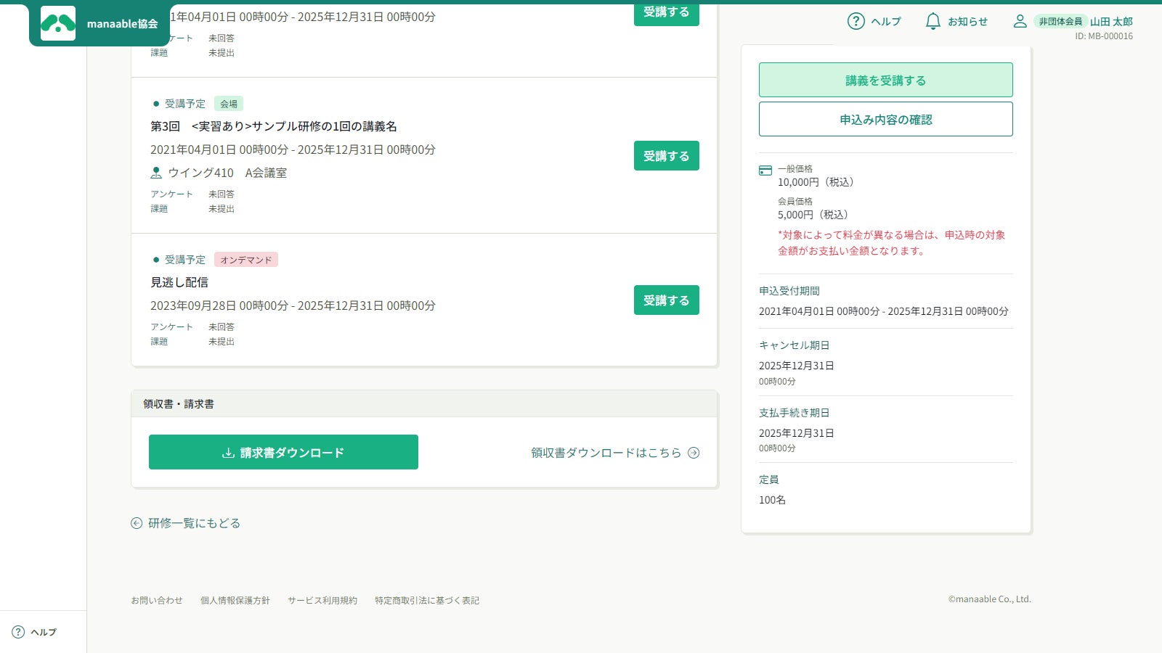
Task: Open 特定商取引法に基づく表記 link
Action: pos(427,600)
